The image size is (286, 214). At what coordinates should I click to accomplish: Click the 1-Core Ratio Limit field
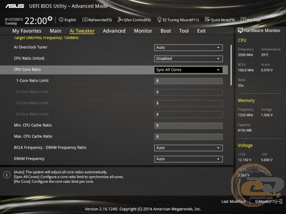[188, 81]
